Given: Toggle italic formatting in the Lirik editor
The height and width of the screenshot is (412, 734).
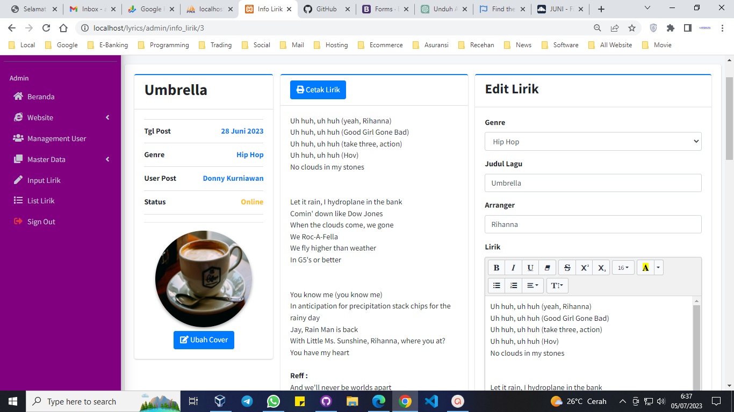Looking at the screenshot, I should click(x=513, y=268).
